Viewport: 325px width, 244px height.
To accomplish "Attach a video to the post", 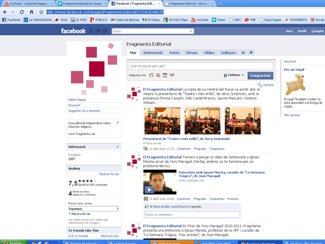I will (x=172, y=75).
